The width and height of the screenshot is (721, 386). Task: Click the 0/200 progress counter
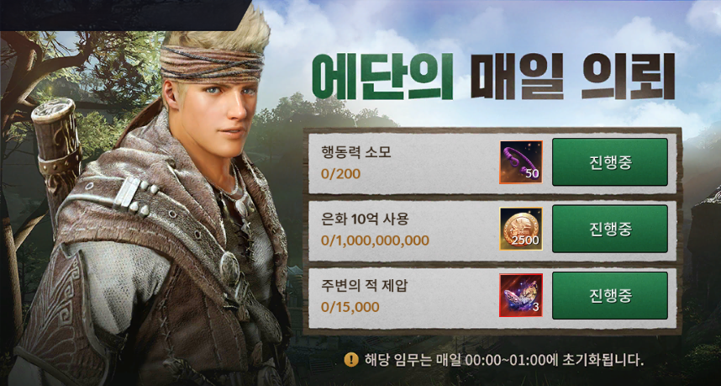pos(340,174)
